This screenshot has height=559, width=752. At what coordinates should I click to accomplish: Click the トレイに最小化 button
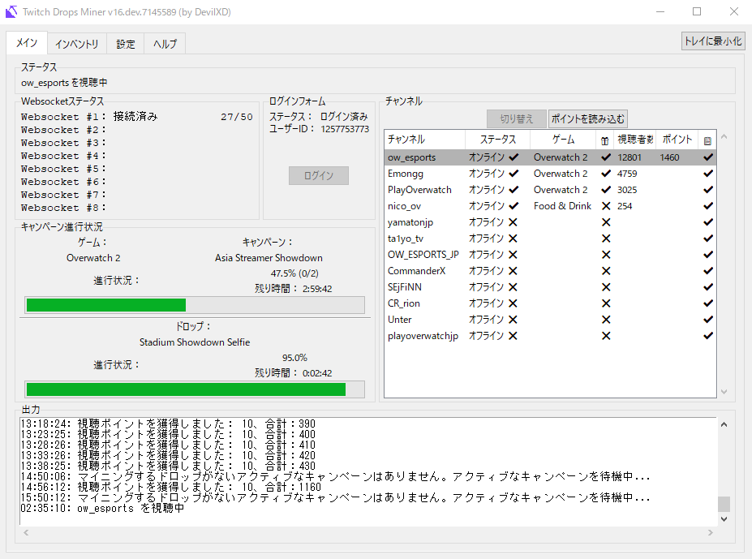click(713, 41)
